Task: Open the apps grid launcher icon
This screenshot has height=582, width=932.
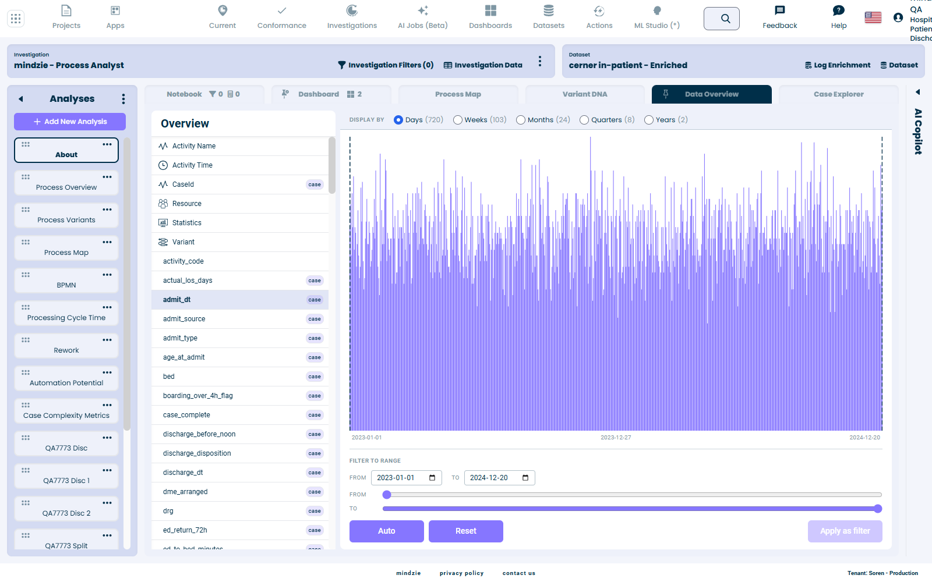Action: 16,19
